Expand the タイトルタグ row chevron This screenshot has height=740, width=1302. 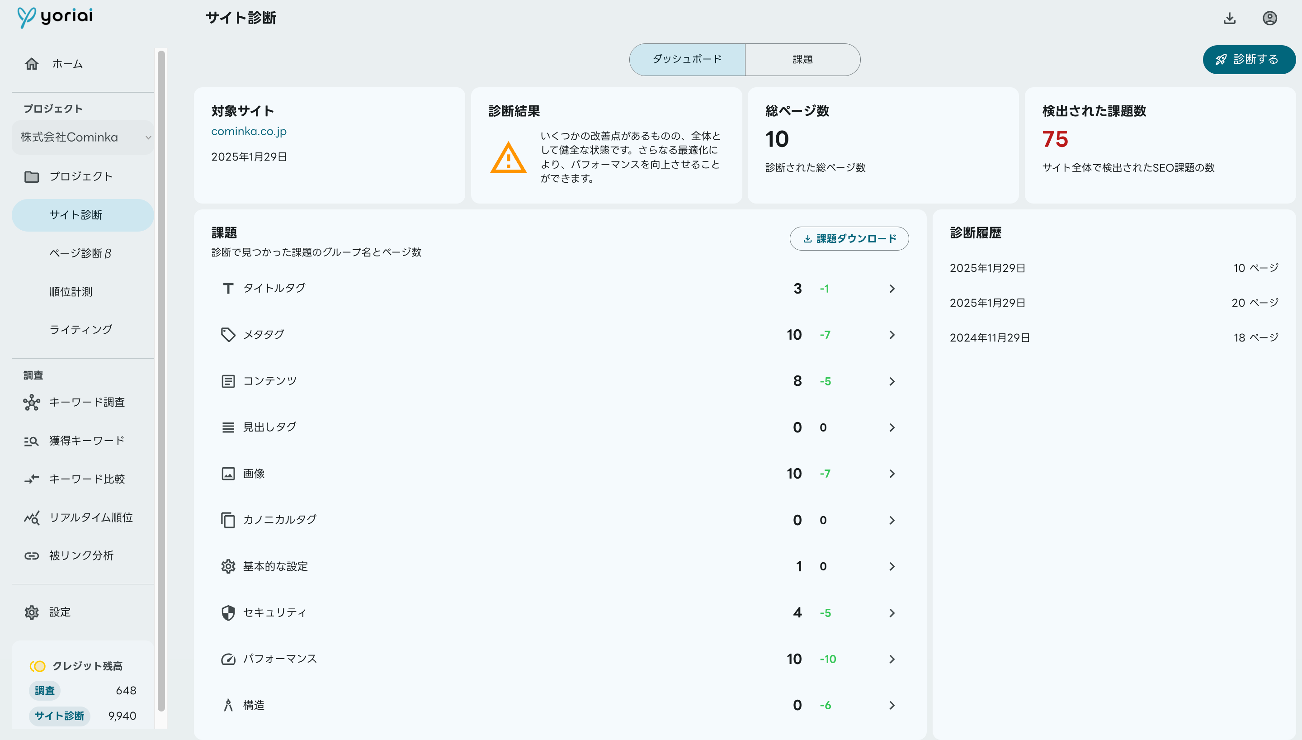point(892,289)
